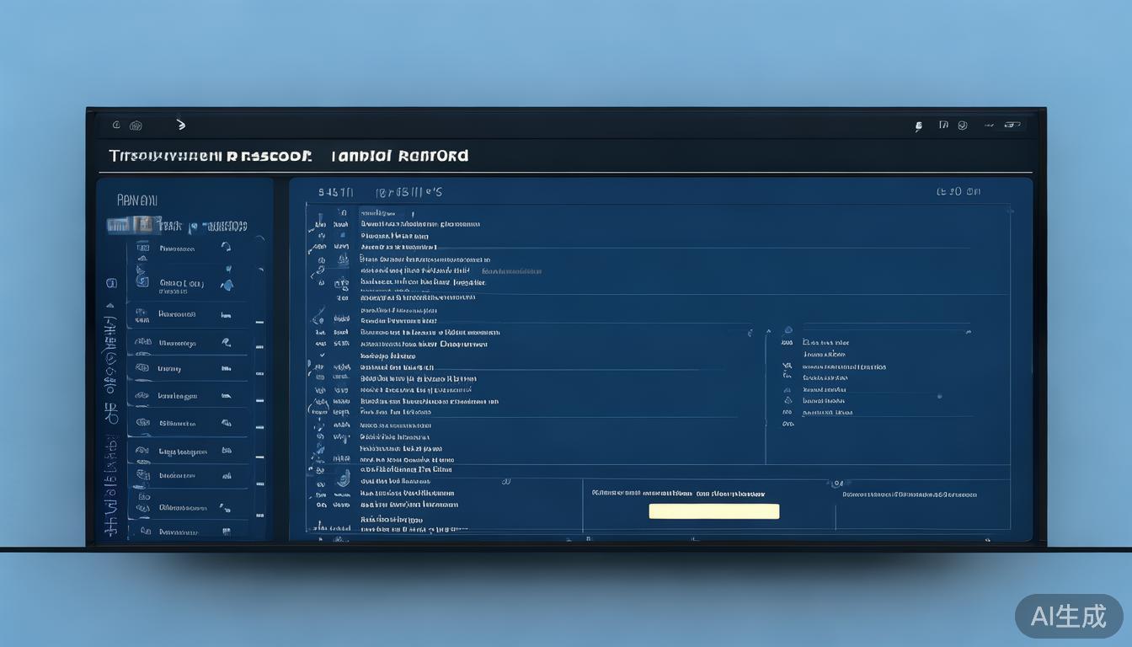Expand the arrow icon on fourth sidebar row

[225, 342]
